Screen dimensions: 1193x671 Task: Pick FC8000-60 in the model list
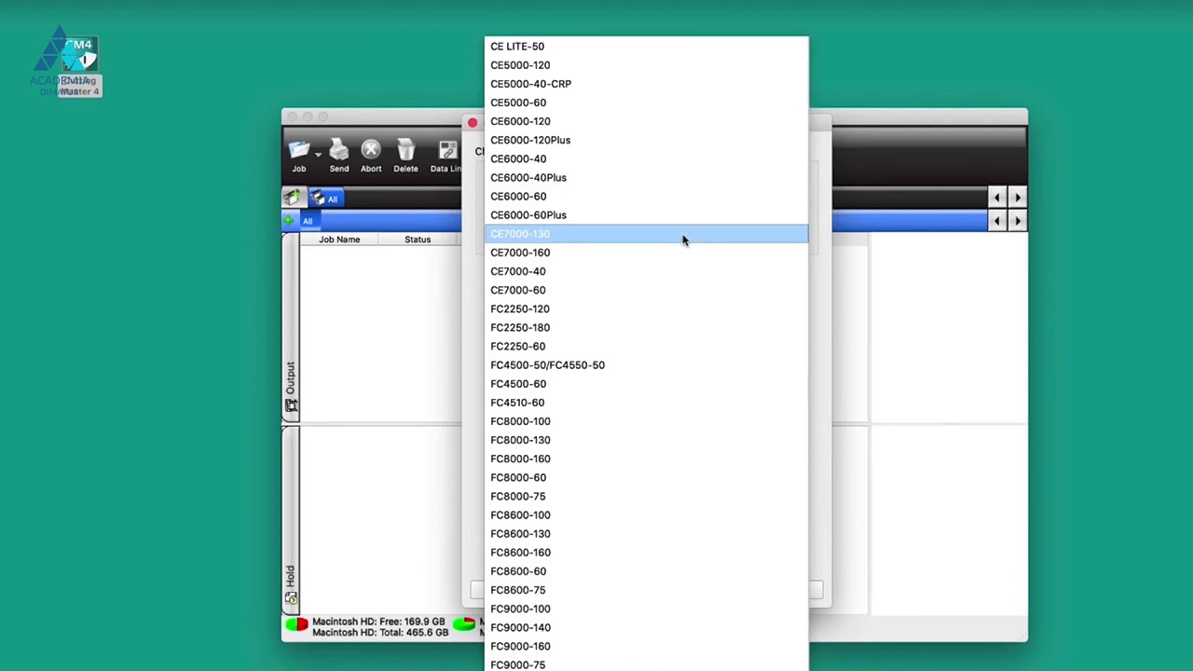coord(647,477)
